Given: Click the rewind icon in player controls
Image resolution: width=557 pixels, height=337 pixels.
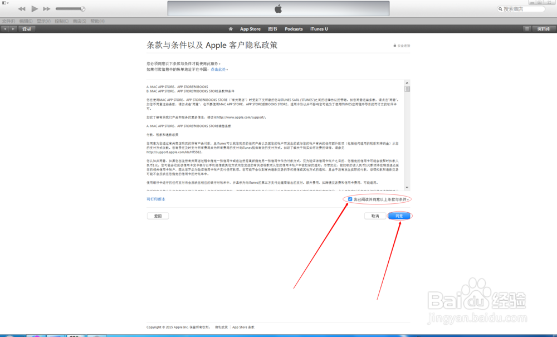Looking at the screenshot, I should 22,8.
